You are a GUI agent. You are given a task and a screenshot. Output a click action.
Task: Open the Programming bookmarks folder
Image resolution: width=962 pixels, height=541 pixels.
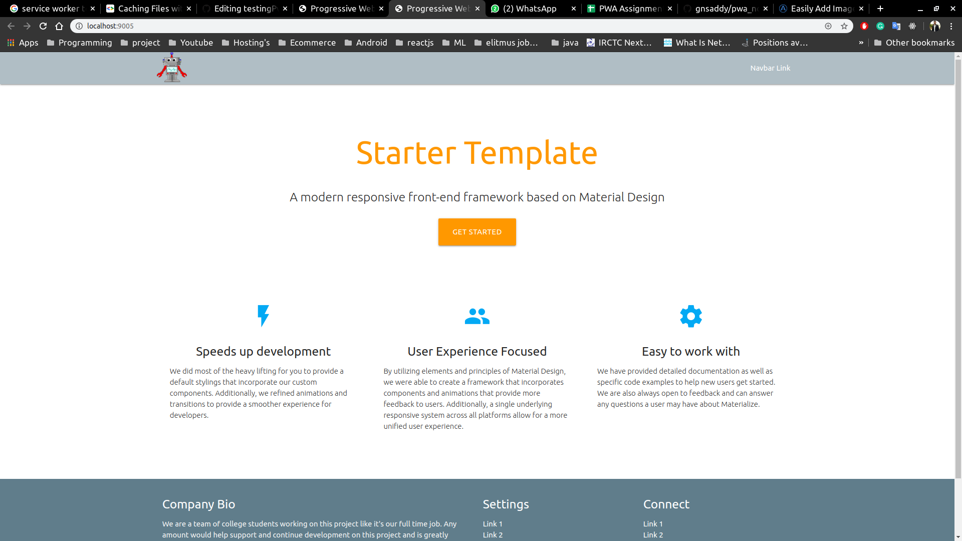pyautogui.click(x=79, y=43)
